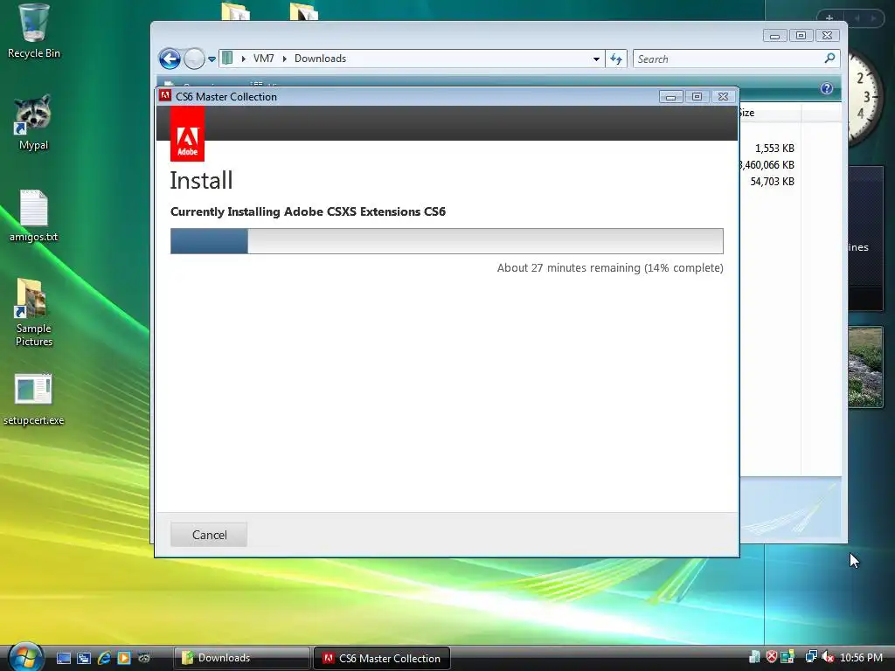Viewport: 895px width, 671px height.
Task: Select VM7 in the address breadcrumb
Action: pos(264,59)
